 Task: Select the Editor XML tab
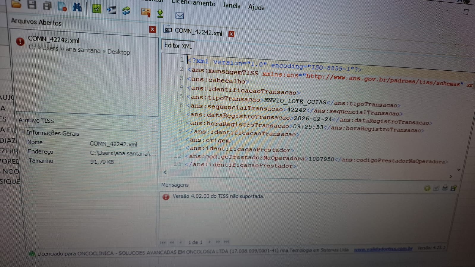[178, 46]
